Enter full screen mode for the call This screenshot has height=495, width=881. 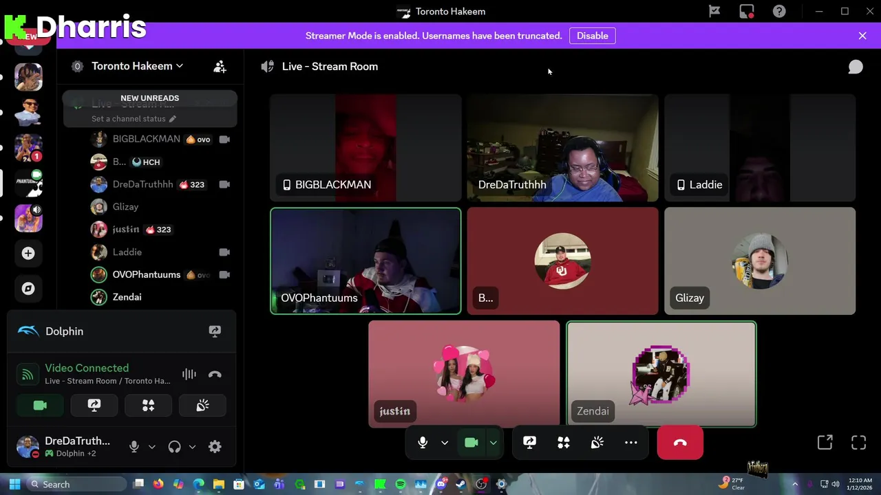click(x=858, y=443)
